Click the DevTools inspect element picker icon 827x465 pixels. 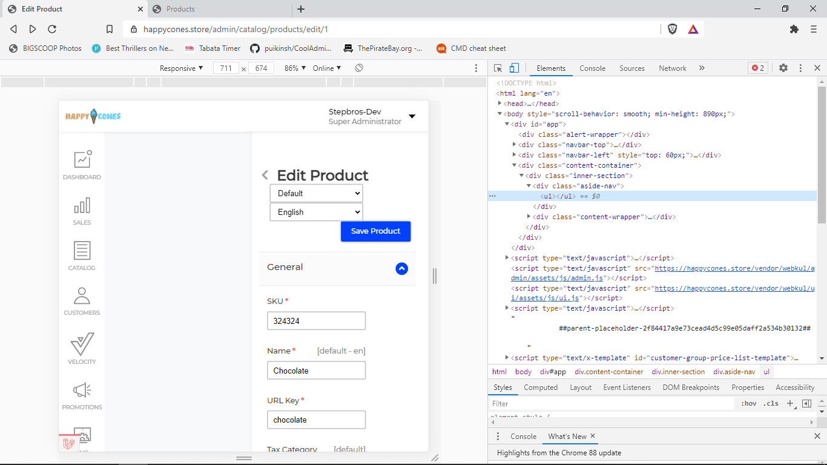tap(498, 68)
